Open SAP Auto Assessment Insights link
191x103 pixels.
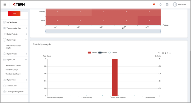pos(13,47)
